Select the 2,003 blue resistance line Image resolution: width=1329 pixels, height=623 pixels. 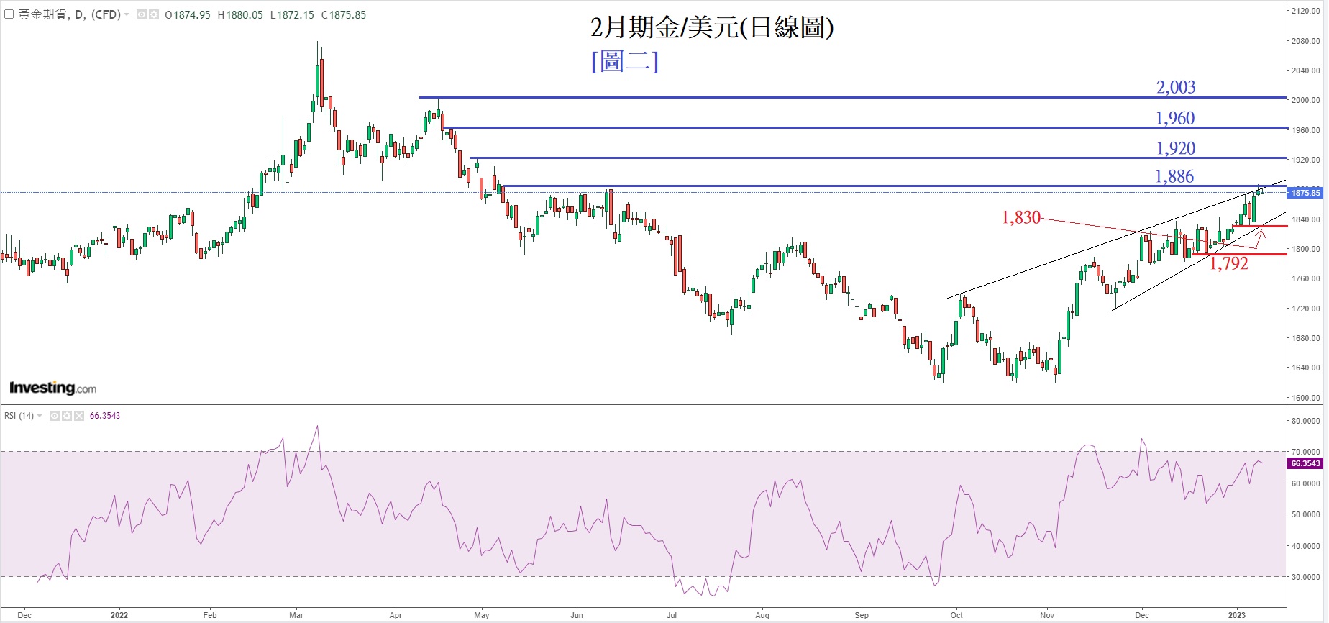791,97
